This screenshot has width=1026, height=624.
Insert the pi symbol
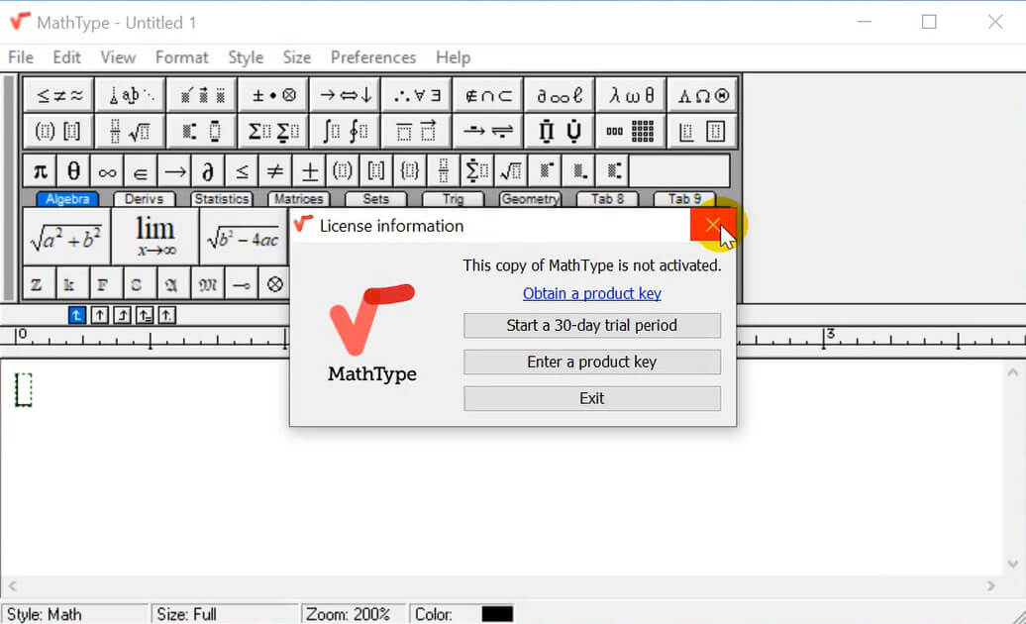point(40,171)
